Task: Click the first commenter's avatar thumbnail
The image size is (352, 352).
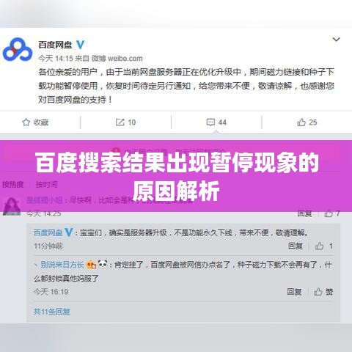Action: point(12,207)
